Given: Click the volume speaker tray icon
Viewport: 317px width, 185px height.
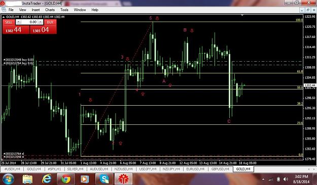Looking at the screenshot, I should click(x=286, y=179).
